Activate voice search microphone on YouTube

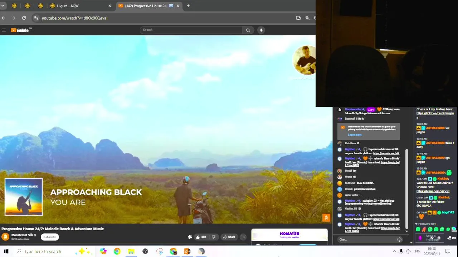pyautogui.click(x=261, y=30)
